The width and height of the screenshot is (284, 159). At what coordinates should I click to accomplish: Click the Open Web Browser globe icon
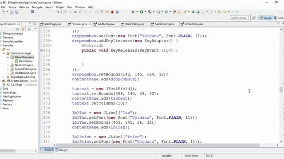(x=193, y=12)
